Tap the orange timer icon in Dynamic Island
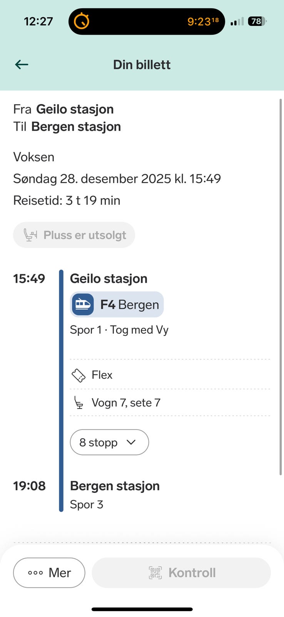The image size is (284, 617). (82, 21)
